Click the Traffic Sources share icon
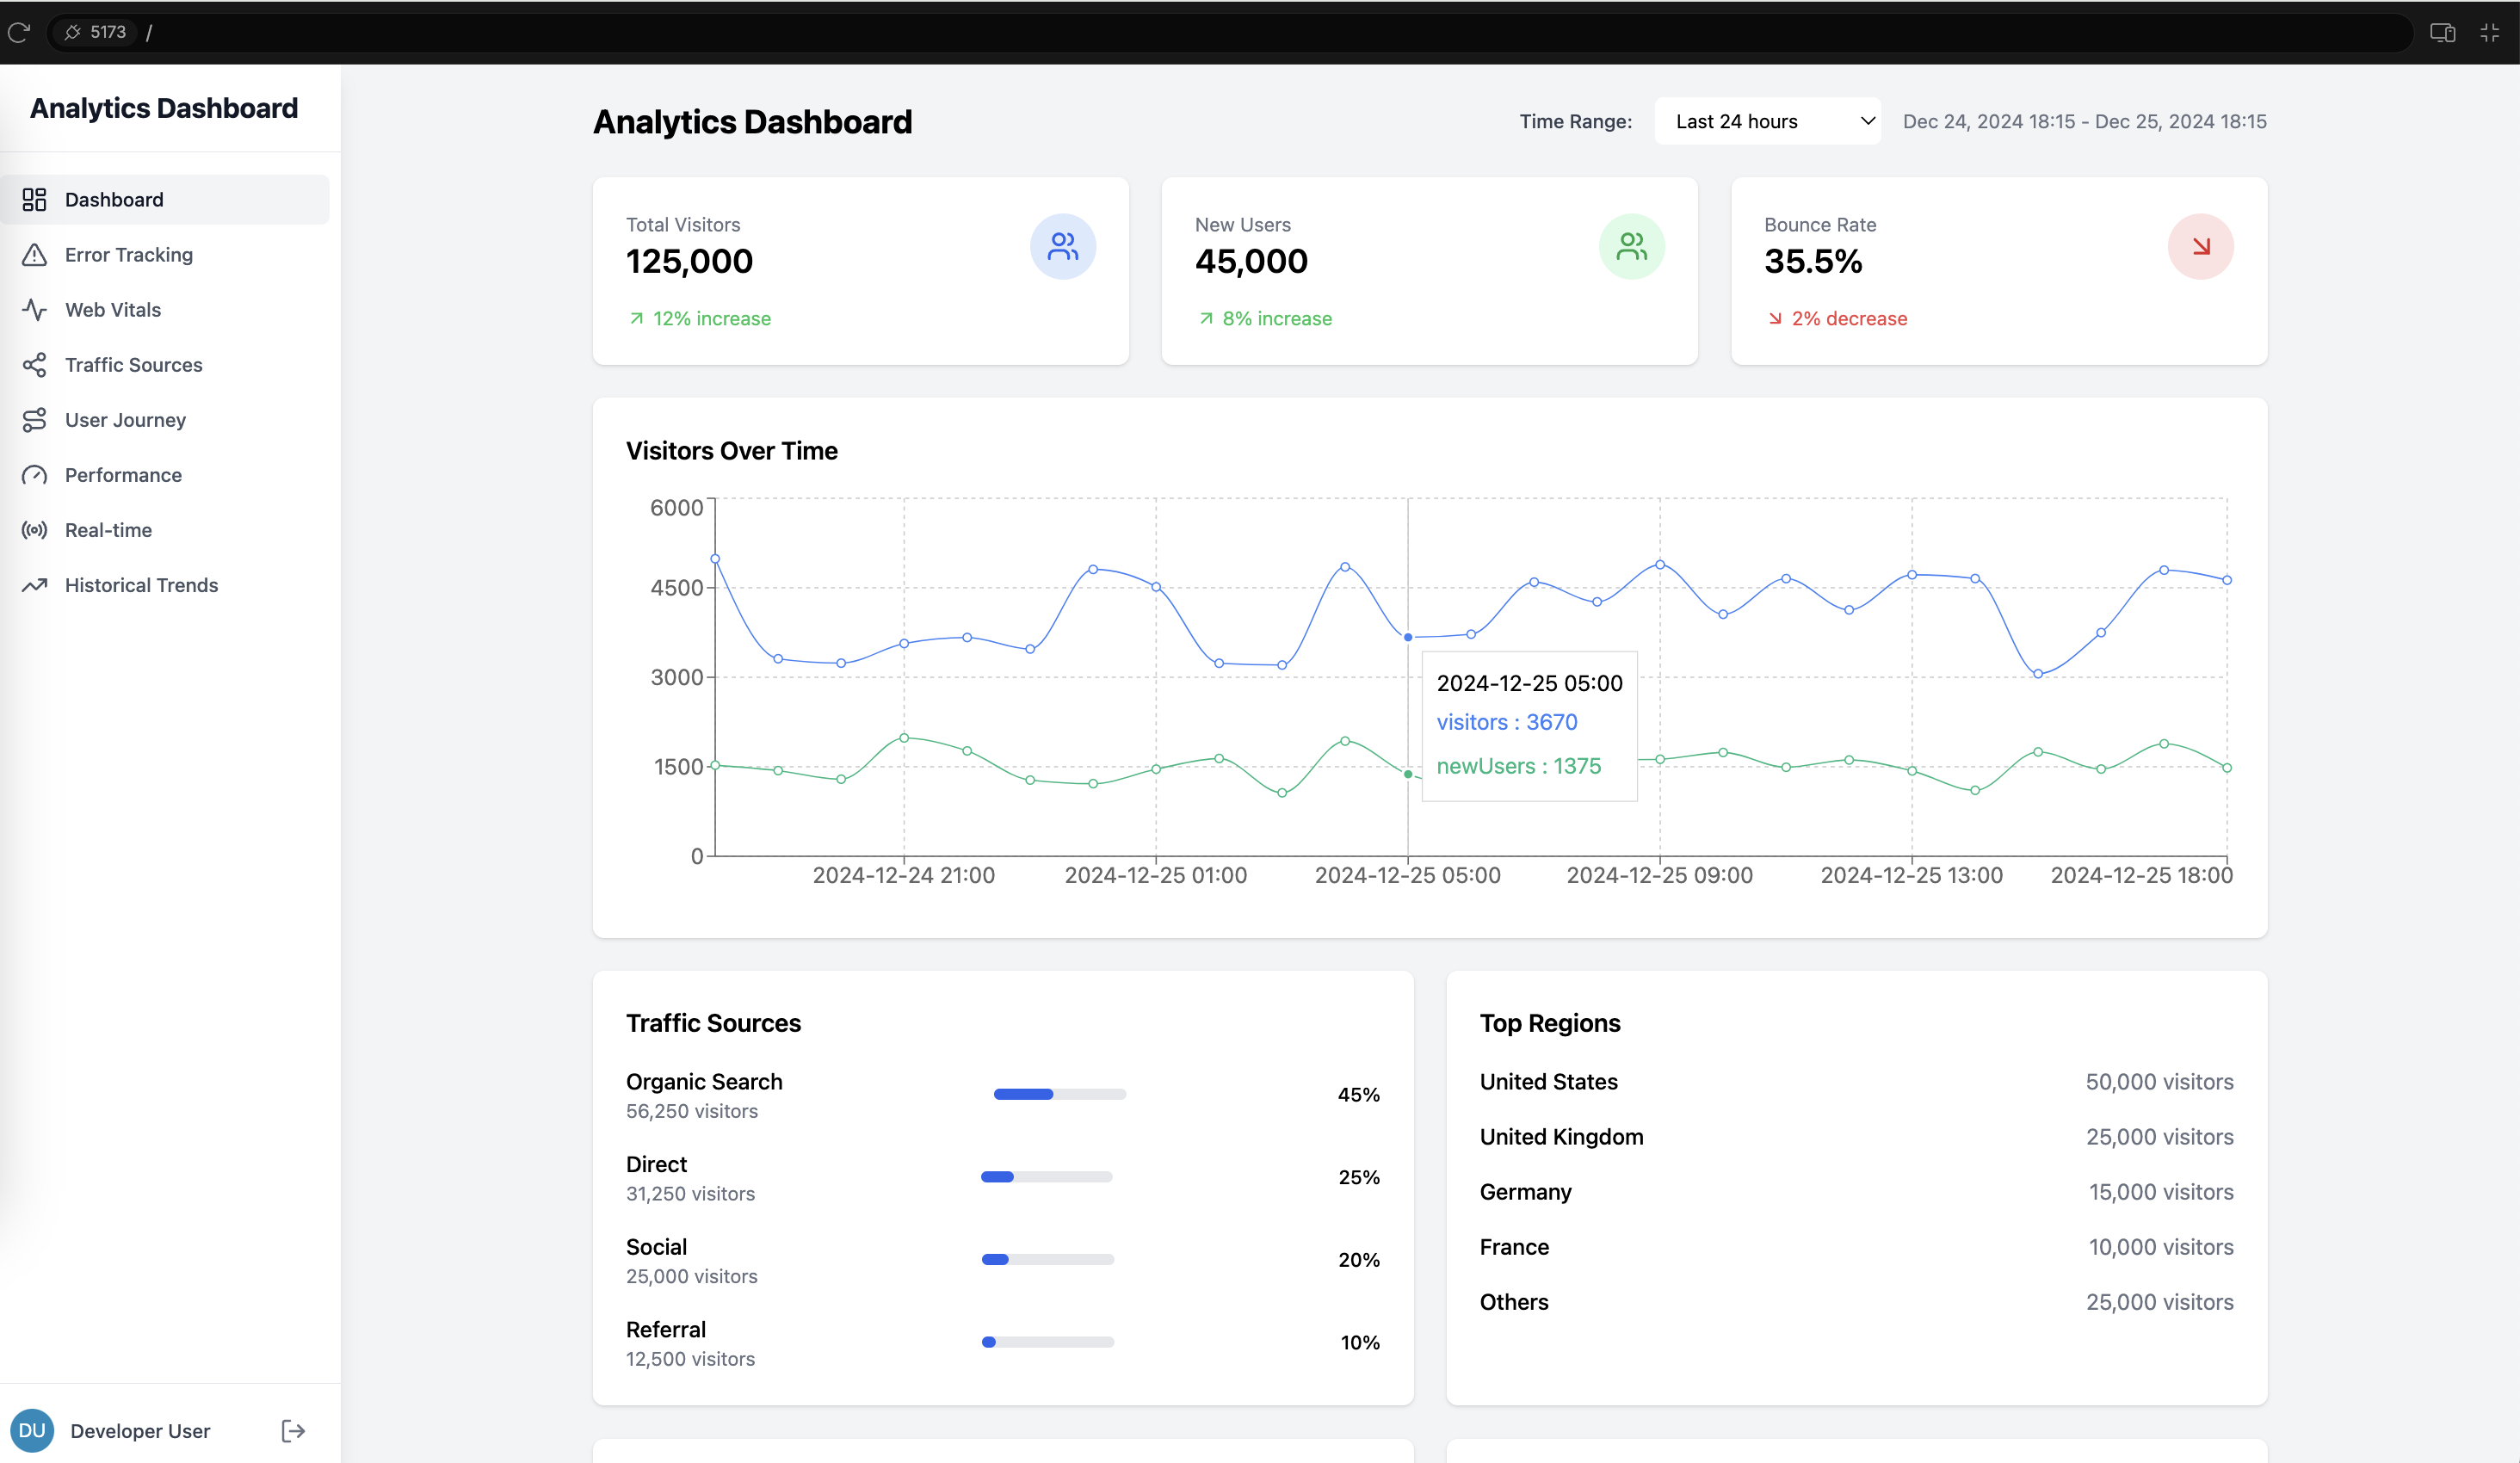This screenshot has height=1463, width=2520. coord(35,364)
